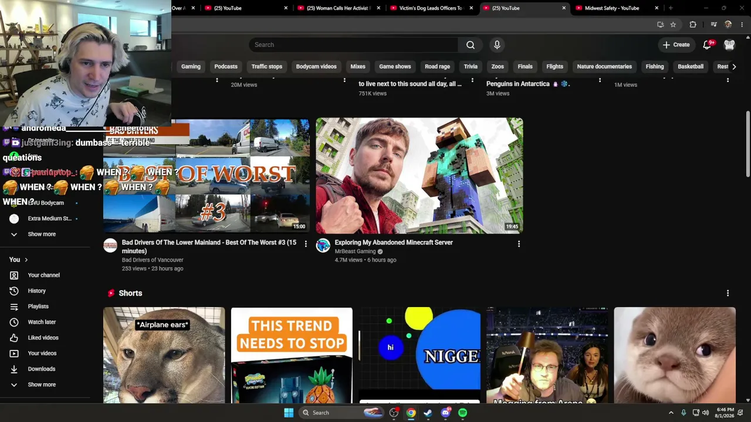Show hidden system tray icons
Image resolution: width=751 pixels, height=422 pixels.
[671, 413]
